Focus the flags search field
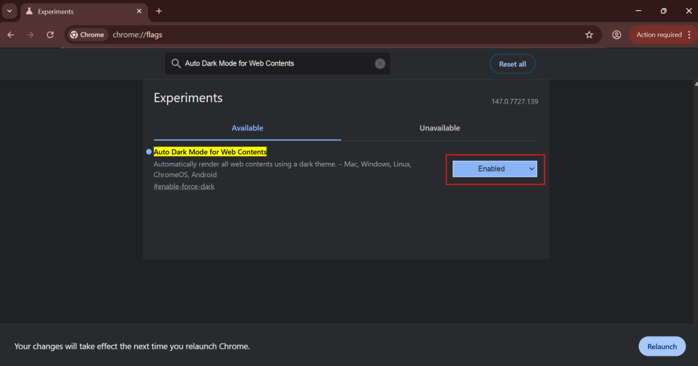The image size is (698, 366). [x=278, y=63]
